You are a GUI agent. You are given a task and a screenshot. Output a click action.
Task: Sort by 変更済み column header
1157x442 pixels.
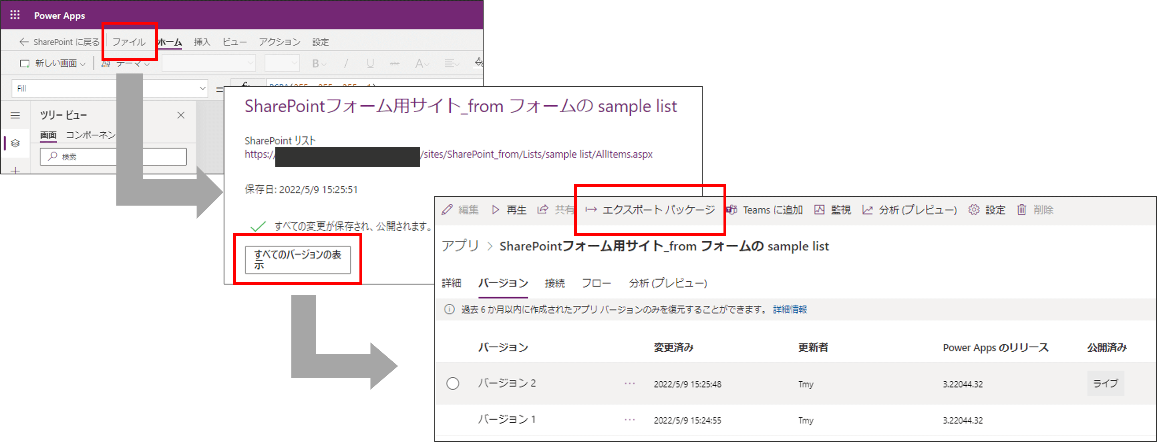click(673, 347)
